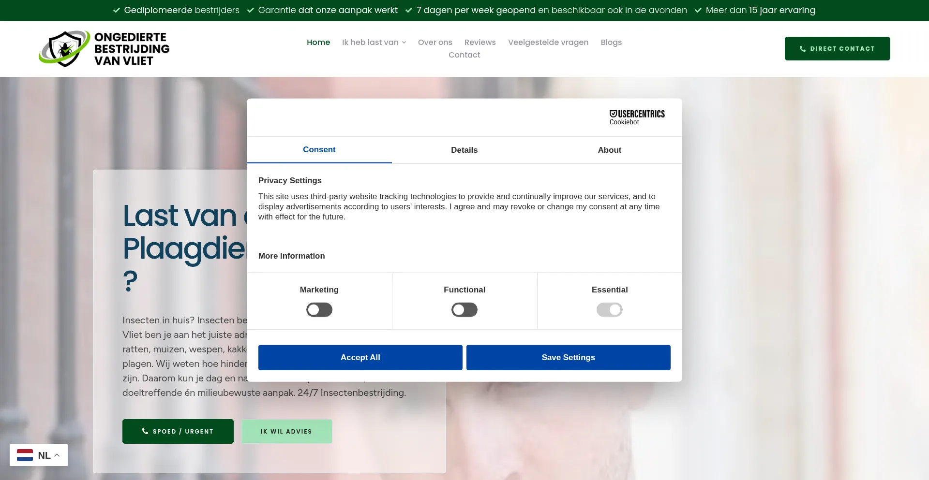Image resolution: width=929 pixels, height=480 pixels.
Task: Click the checkmark icon before 7 dagen per week
Action: coord(409,10)
